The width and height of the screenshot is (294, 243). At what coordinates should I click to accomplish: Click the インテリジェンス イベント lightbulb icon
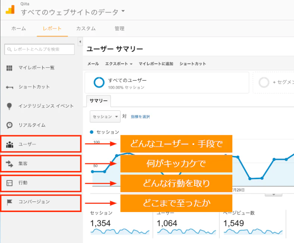click(9, 106)
